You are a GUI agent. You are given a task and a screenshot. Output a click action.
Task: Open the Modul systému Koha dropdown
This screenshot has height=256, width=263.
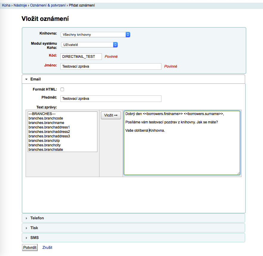coord(89,45)
